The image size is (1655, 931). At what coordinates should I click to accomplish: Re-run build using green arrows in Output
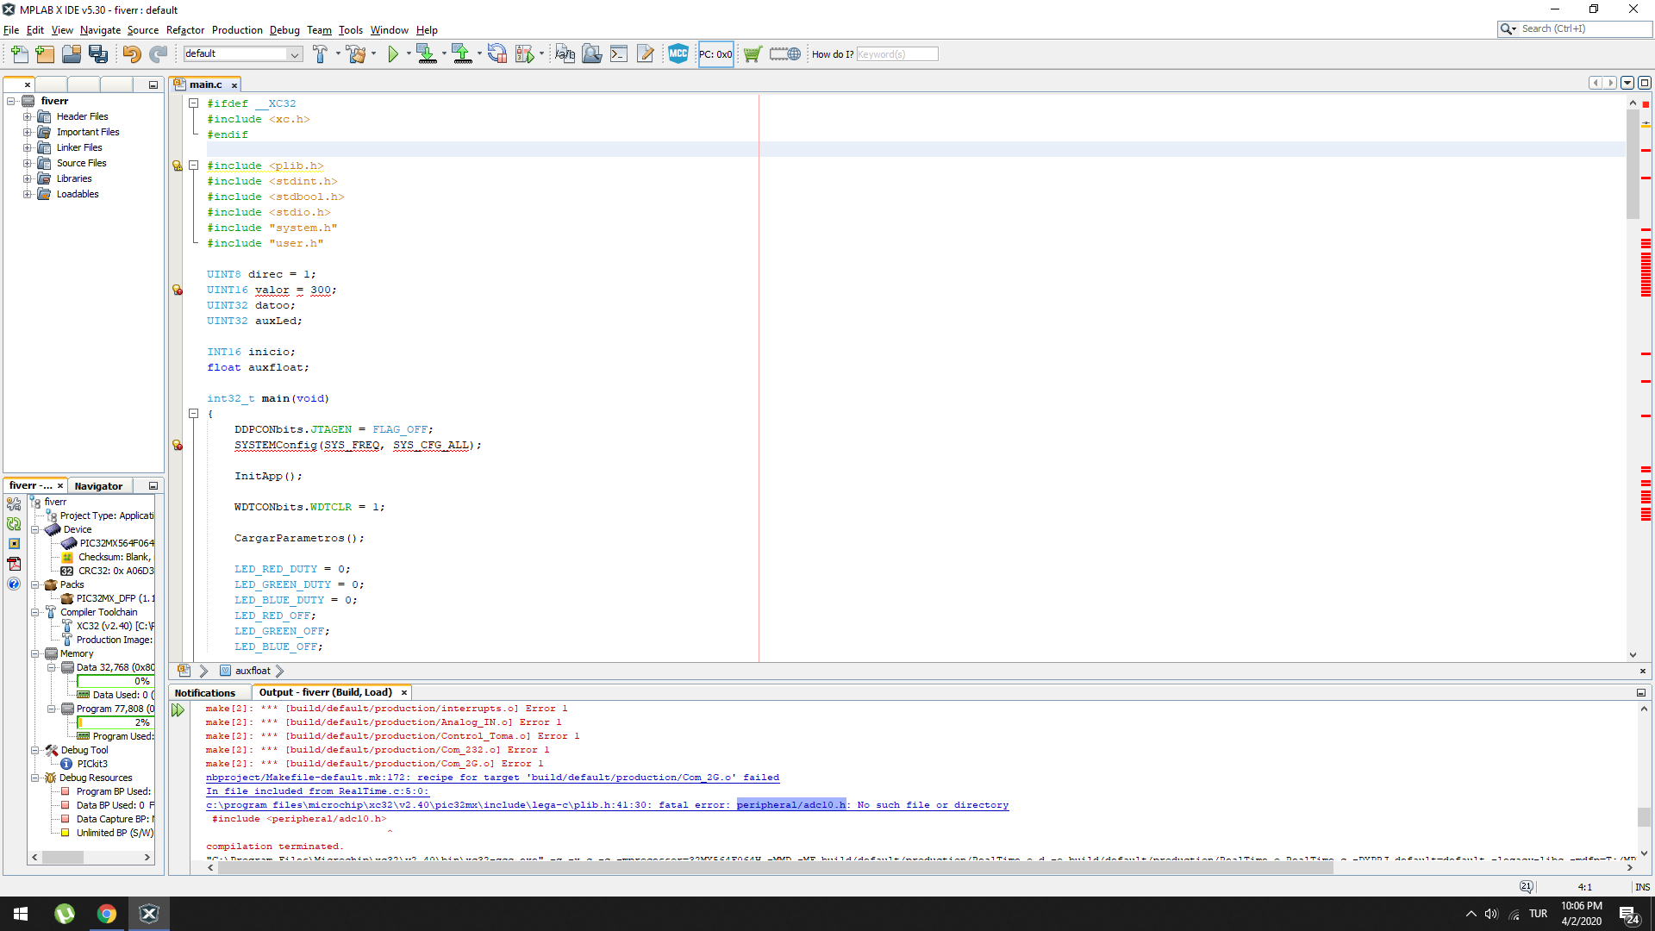click(x=178, y=710)
